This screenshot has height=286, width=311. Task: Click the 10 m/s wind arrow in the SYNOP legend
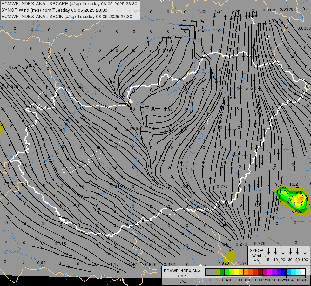click(276, 251)
